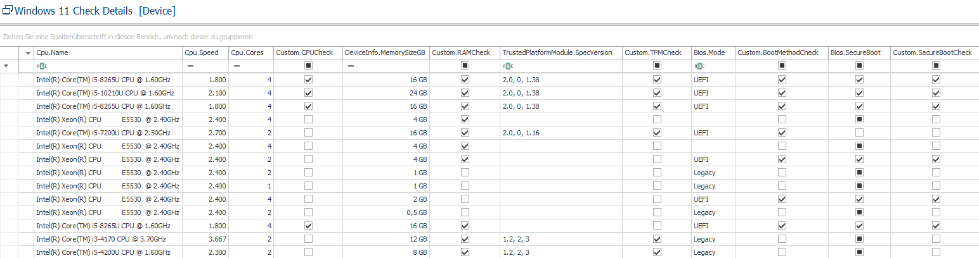The width and height of the screenshot is (979, 258).
Task: Open the ABC operator icon under Bios.Mode
Action: [x=699, y=65]
